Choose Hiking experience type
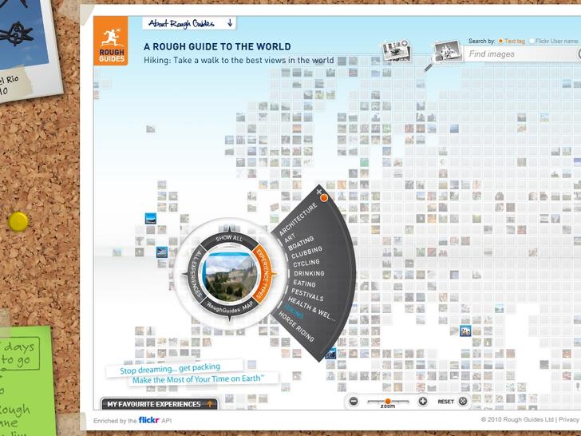 click(294, 311)
